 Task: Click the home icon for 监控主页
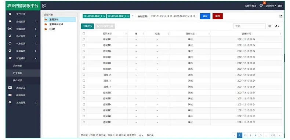10,14
